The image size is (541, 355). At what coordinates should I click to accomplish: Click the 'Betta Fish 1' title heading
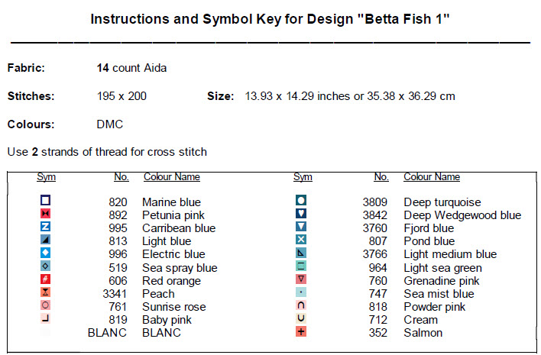coord(269,18)
